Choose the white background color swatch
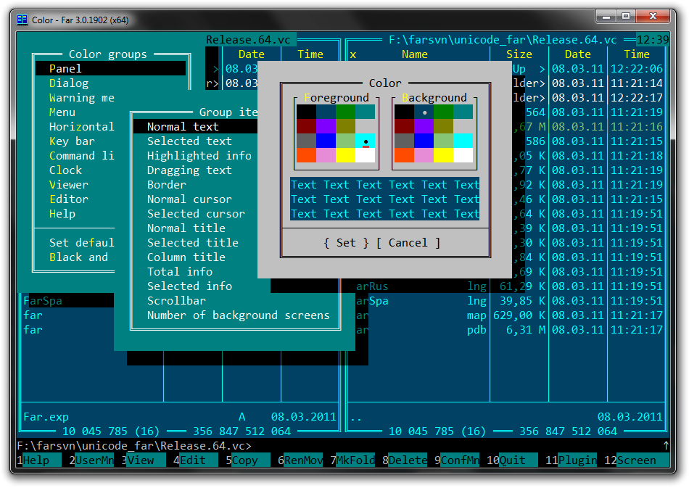Image resolution: width=689 pixels, height=488 pixels. coord(463,155)
